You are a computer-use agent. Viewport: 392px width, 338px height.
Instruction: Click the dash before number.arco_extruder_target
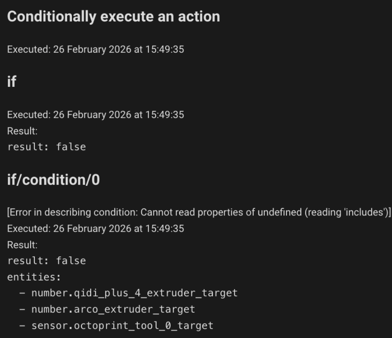[x=22, y=309]
